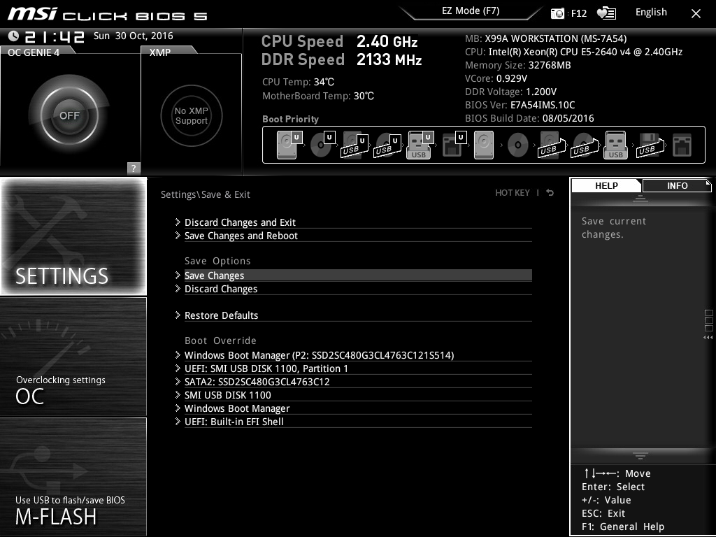Viewport: 716px width, 537px height.
Task: Select the legacy CD/DVD boot icon
Action: (x=518, y=145)
